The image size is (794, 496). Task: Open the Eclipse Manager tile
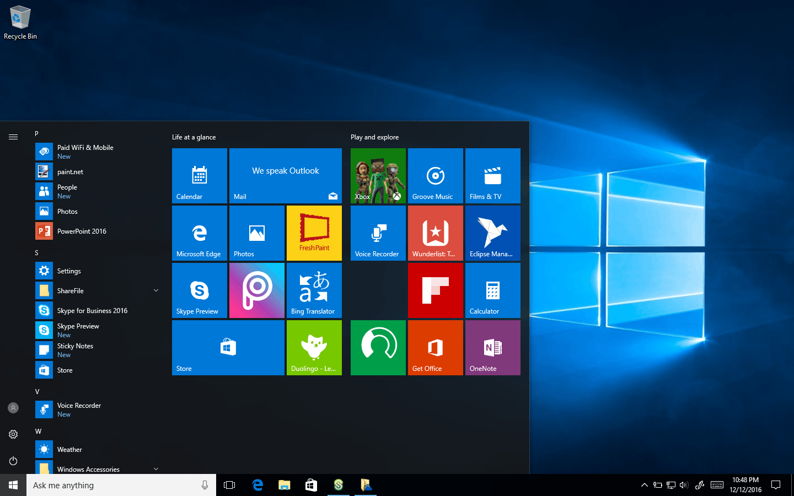click(x=493, y=233)
